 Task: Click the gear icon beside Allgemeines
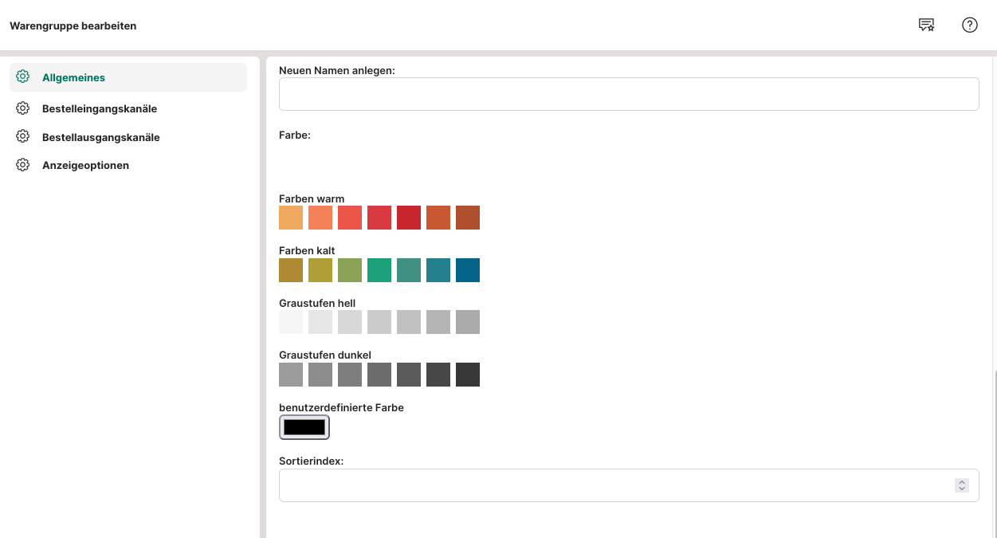click(x=23, y=77)
